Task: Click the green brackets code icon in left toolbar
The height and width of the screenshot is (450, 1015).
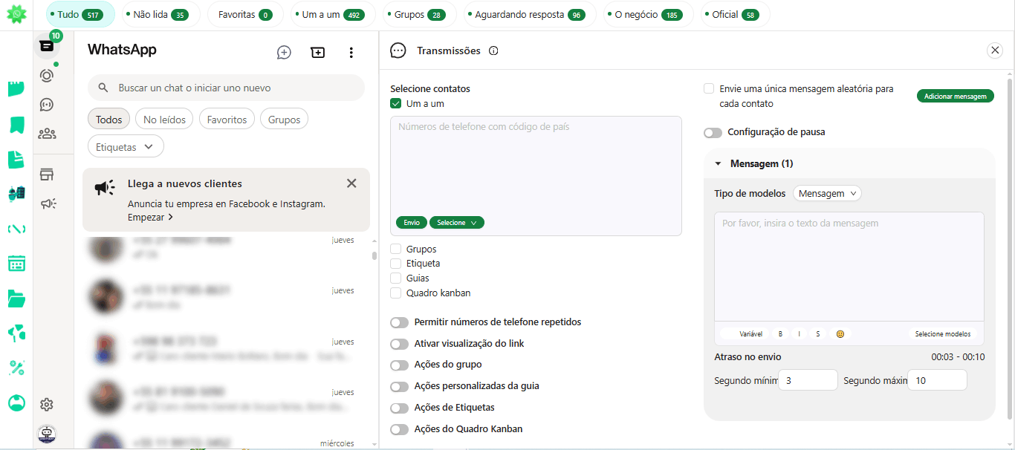Action: tap(16, 229)
